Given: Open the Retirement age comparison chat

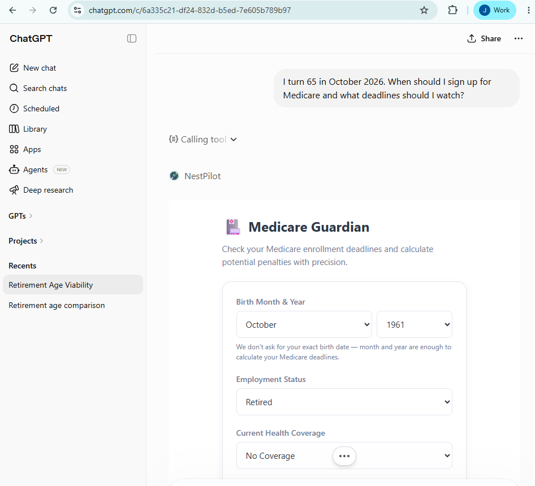Looking at the screenshot, I should point(73,305).
